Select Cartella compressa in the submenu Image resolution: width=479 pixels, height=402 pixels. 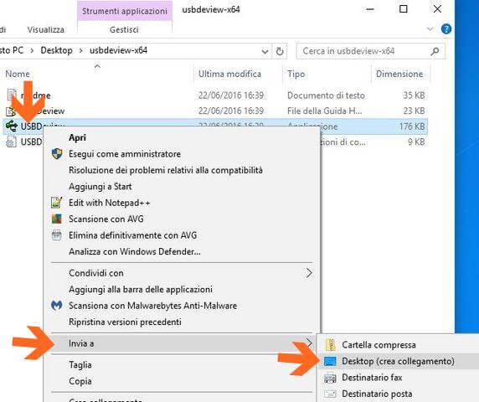click(379, 344)
